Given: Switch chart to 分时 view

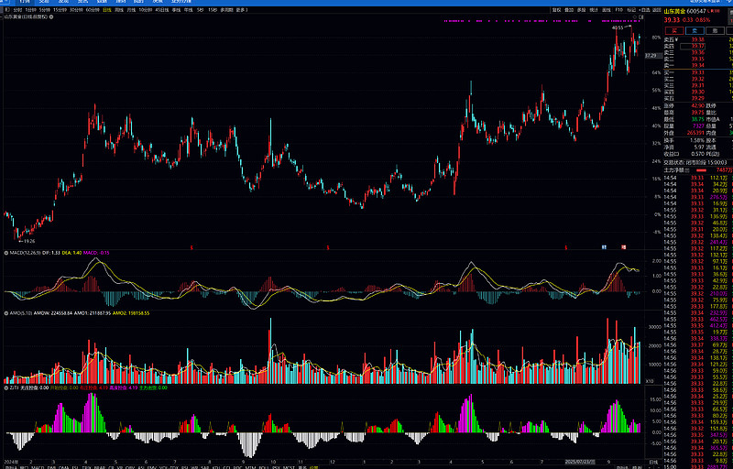Looking at the screenshot, I should click(17, 10).
